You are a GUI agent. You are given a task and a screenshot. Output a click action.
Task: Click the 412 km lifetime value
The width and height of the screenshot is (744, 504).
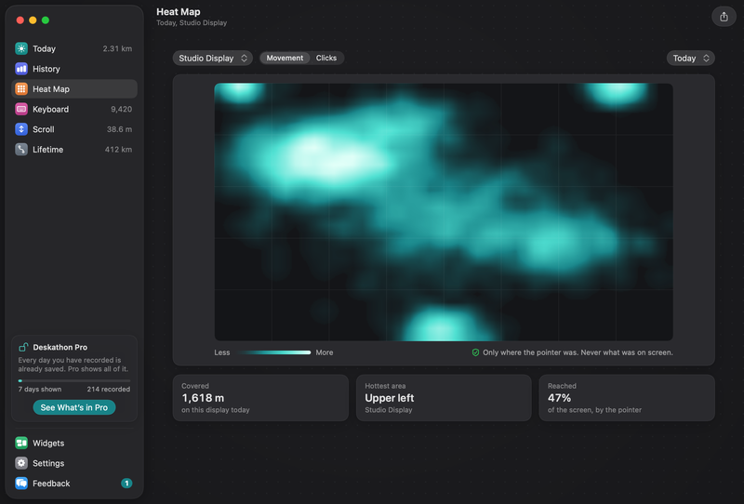pyautogui.click(x=119, y=150)
